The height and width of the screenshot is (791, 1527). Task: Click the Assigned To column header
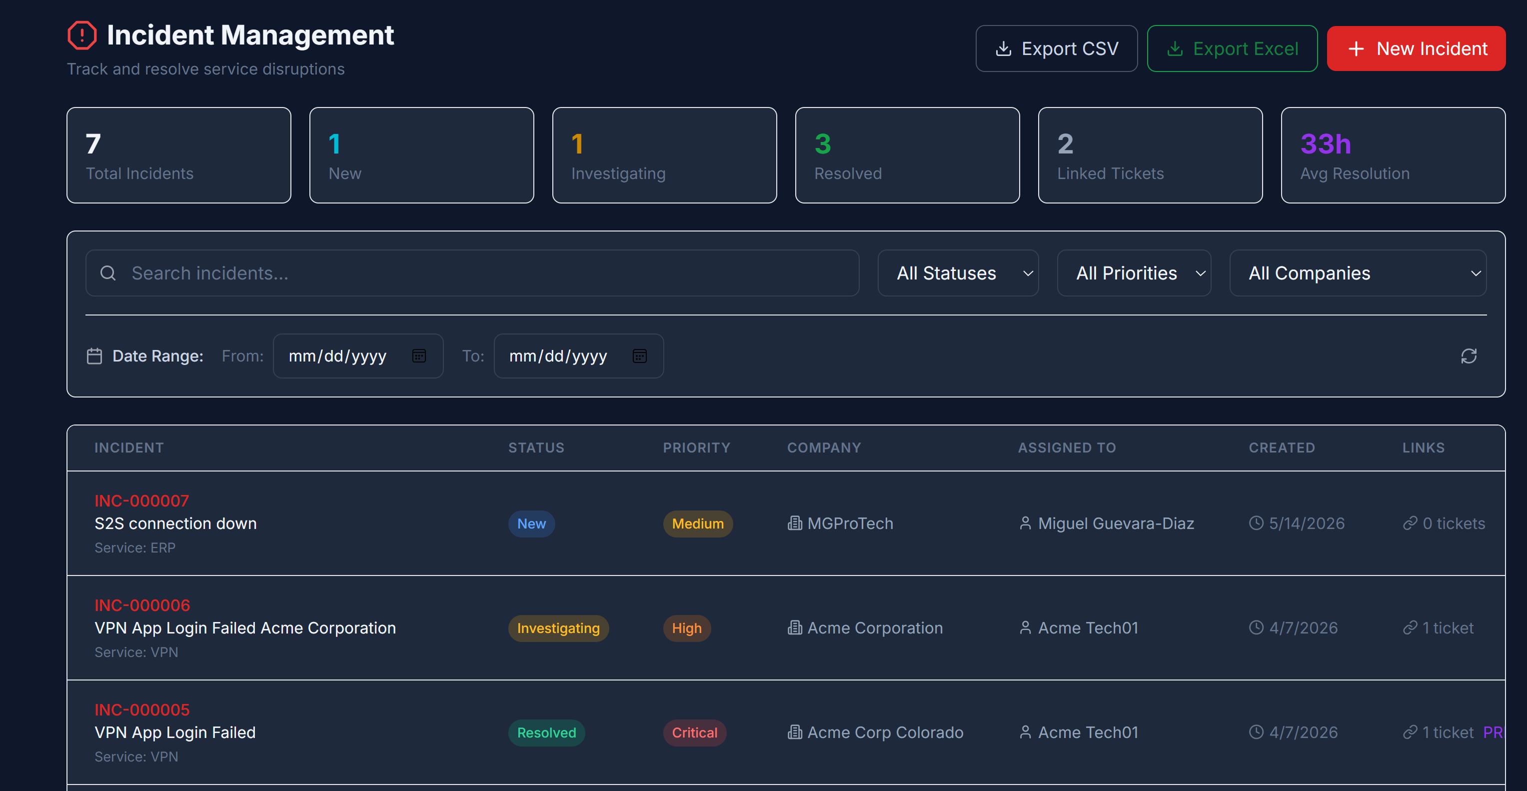(x=1067, y=447)
